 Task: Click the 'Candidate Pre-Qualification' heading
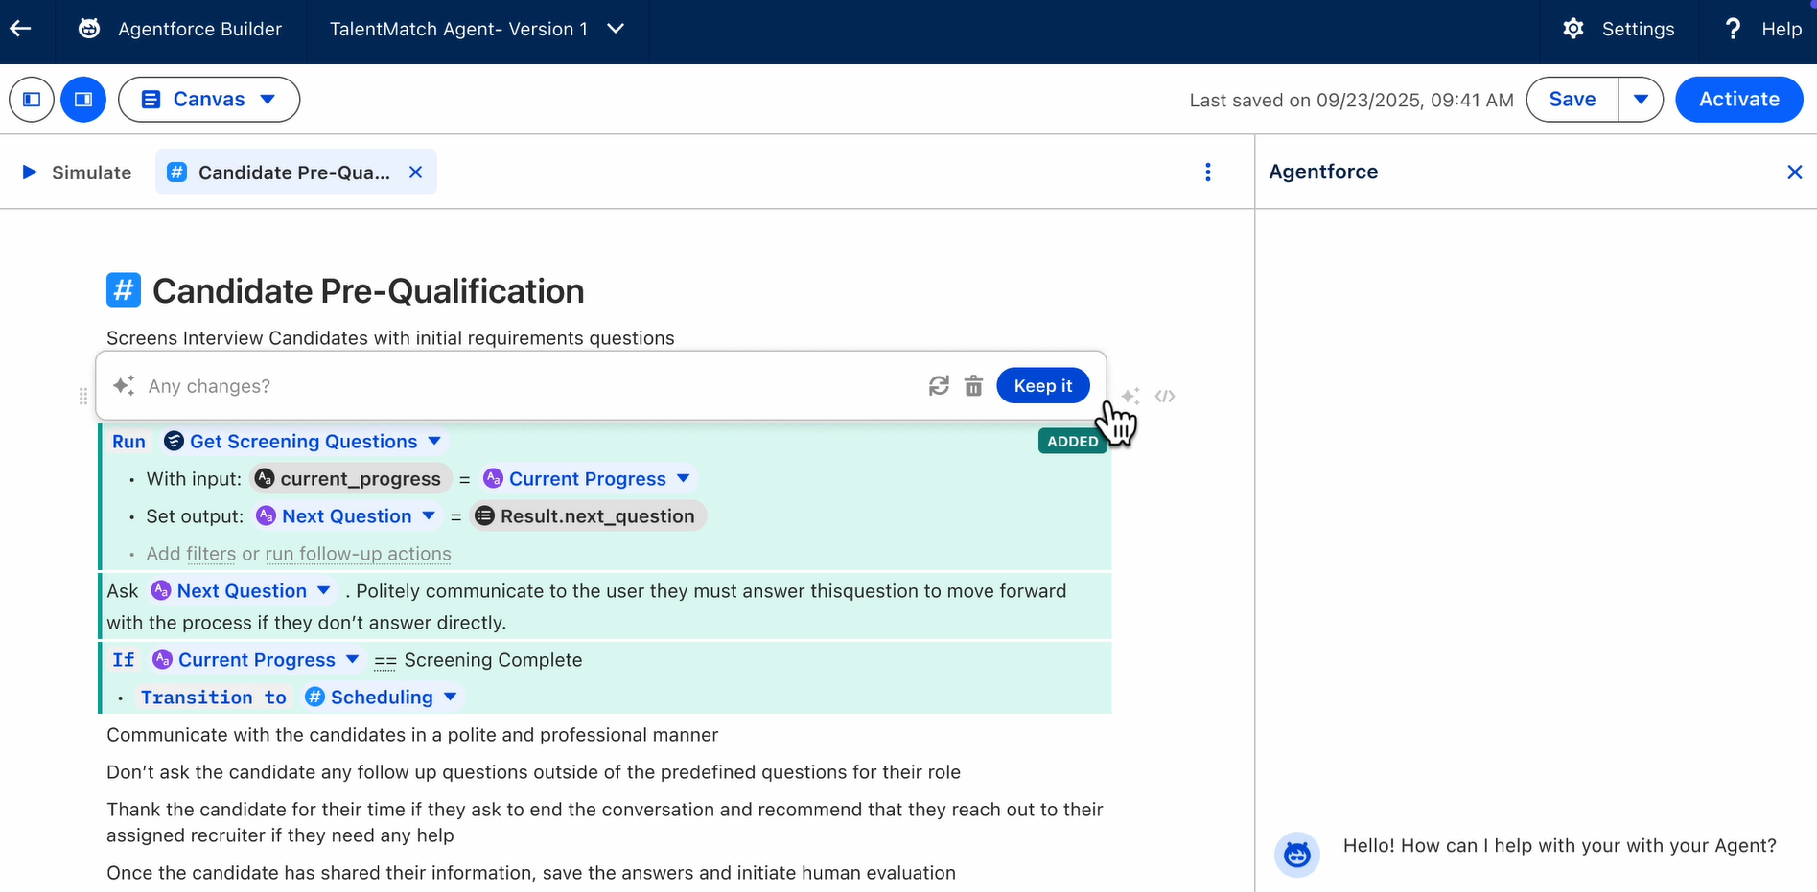(368, 291)
